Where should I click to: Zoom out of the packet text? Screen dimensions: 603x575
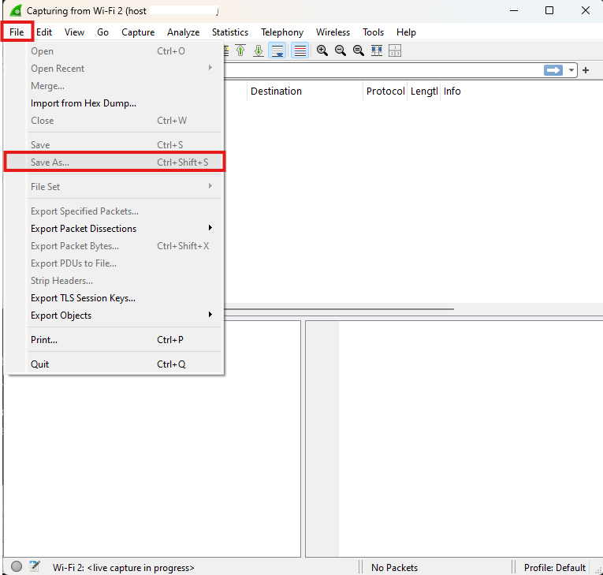pyautogui.click(x=341, y=50)
